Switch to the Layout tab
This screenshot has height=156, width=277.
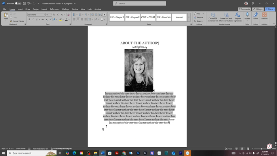tap(44, 9)
